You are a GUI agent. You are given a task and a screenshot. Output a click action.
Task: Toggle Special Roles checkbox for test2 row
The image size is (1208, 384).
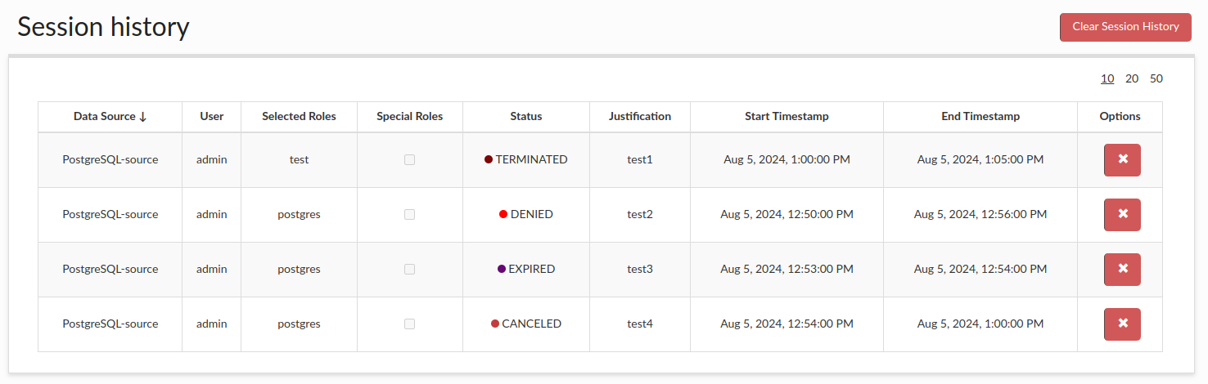coord(409,215)
